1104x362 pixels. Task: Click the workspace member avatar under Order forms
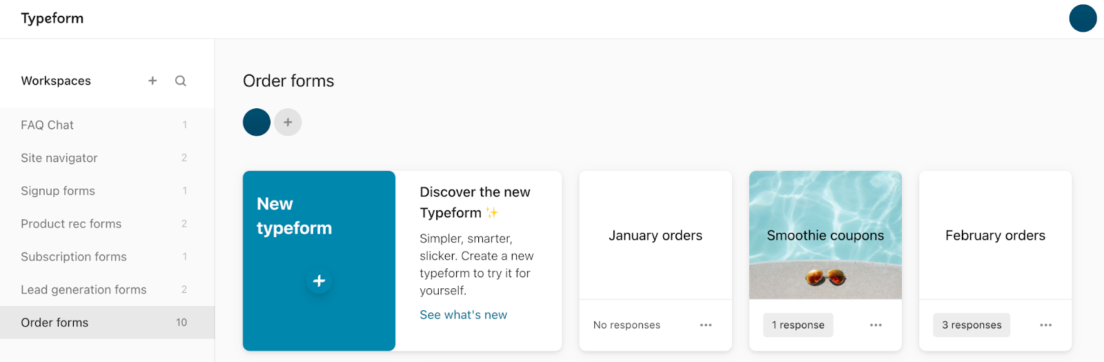tap(257, 122)
